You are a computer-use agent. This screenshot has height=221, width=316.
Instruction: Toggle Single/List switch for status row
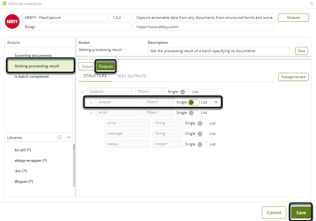(202, 144)
